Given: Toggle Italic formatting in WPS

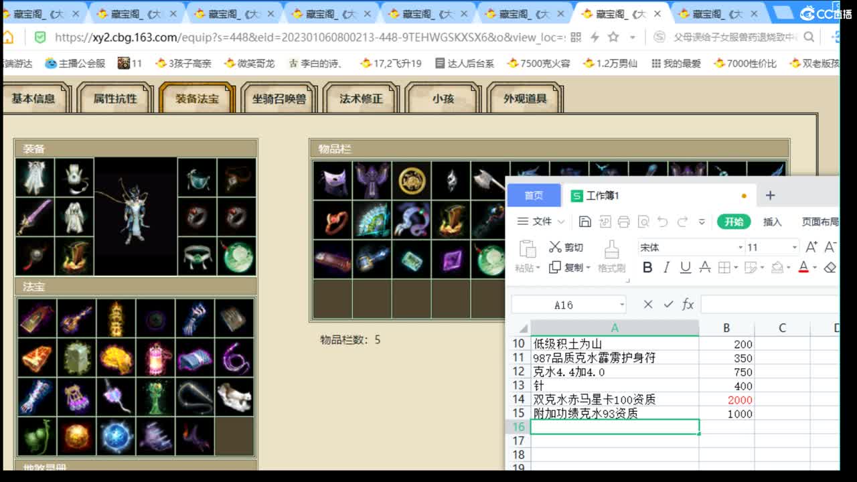Looking at the screenshot, I should tap(666, 268).
